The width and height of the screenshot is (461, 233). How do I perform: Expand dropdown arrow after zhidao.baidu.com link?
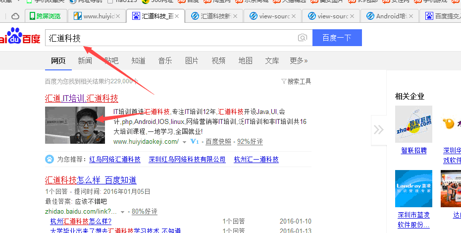coord(123,212)
